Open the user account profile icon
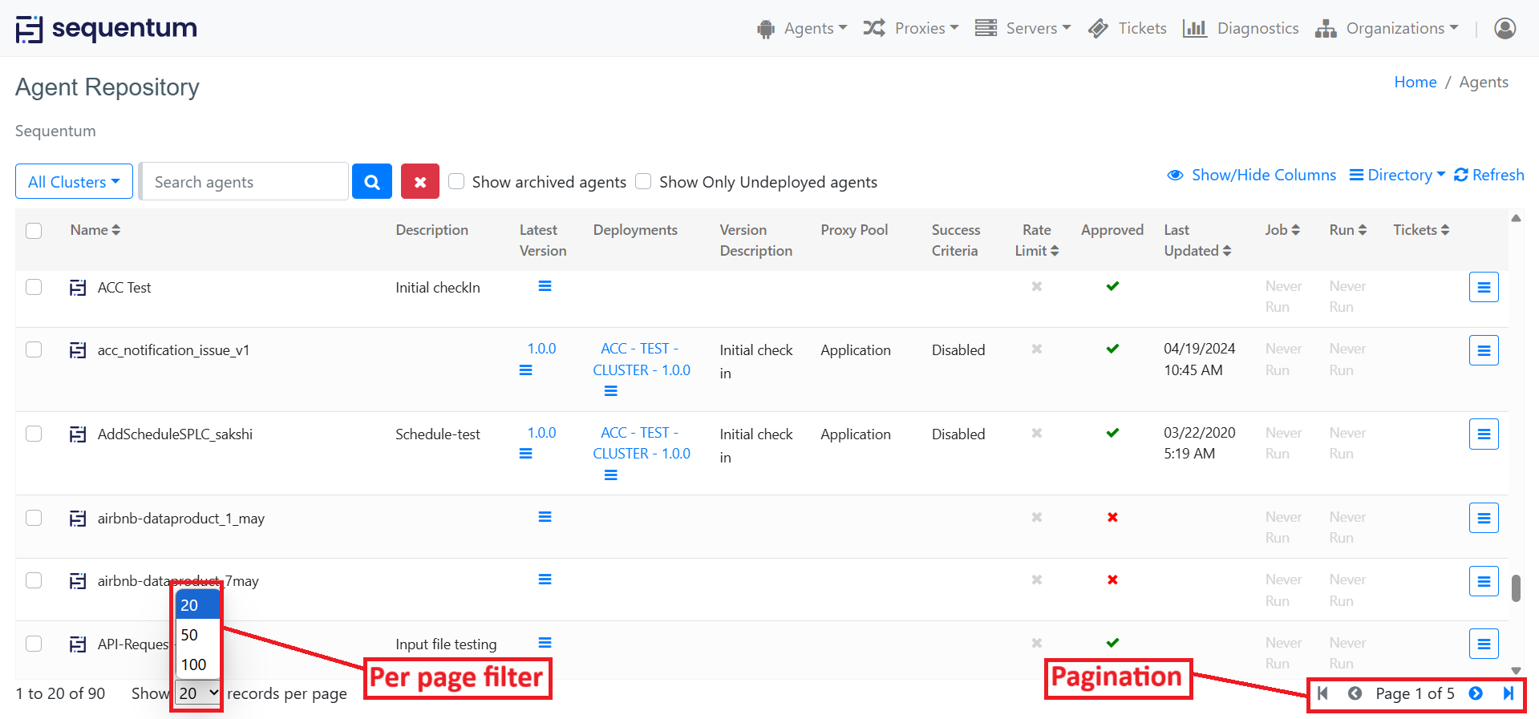 pyautogui.click(x=1505, y=29)
